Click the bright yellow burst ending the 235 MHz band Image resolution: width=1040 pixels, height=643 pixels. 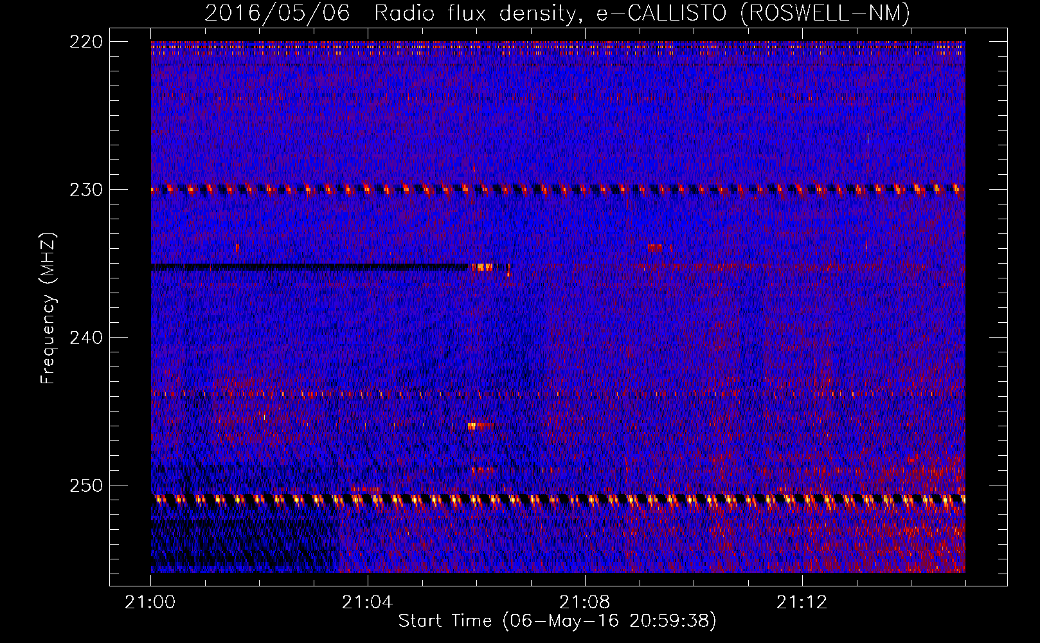[483, 267]
